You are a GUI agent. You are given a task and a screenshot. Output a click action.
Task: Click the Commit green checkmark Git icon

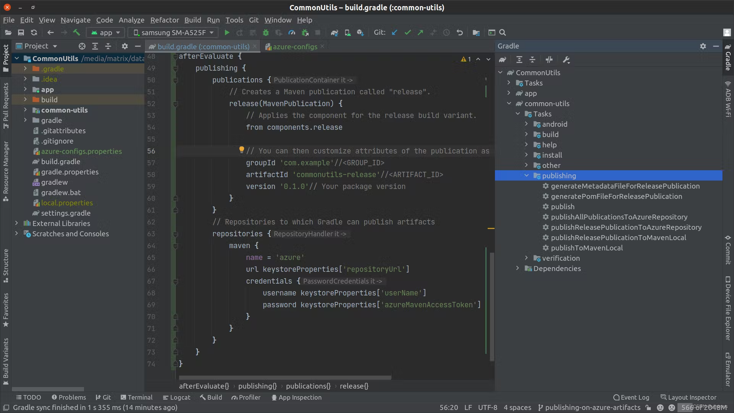coord(407,32)
